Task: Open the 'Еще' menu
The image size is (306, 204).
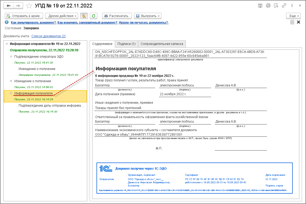Action: tap(293, 16)
